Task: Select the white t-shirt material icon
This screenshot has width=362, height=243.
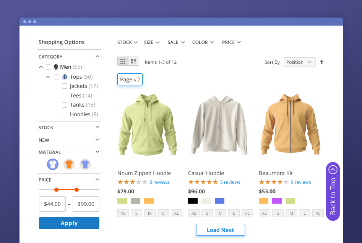Action: 53,164
